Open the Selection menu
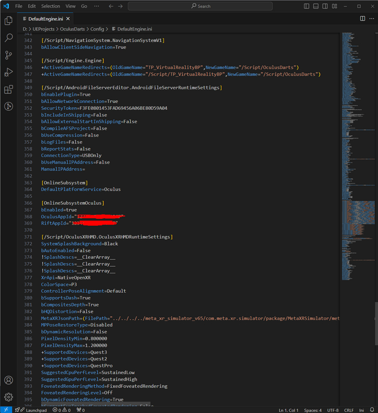378x413 pixels. [x=50, y=6]
